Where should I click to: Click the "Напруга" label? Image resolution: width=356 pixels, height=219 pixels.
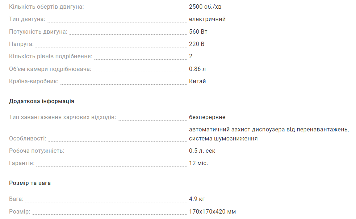coord(21,44)
